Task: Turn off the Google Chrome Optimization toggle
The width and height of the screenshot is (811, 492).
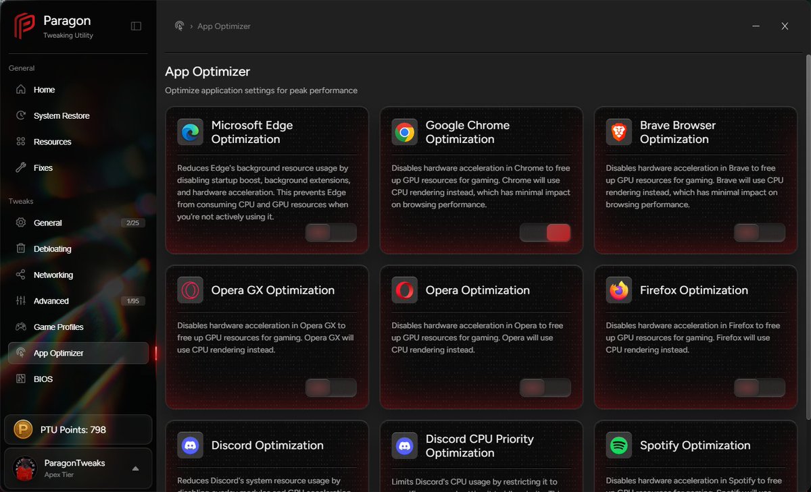Action: 545,233
